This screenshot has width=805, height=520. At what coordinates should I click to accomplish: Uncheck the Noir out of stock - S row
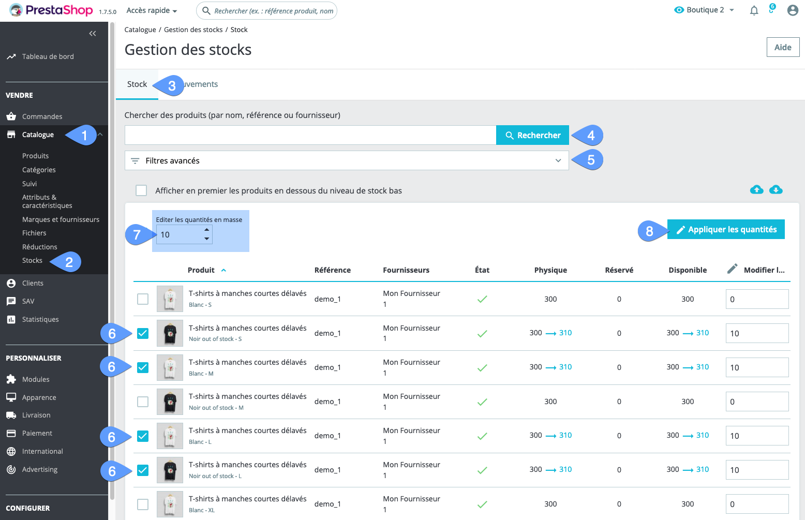coord(143,333)
